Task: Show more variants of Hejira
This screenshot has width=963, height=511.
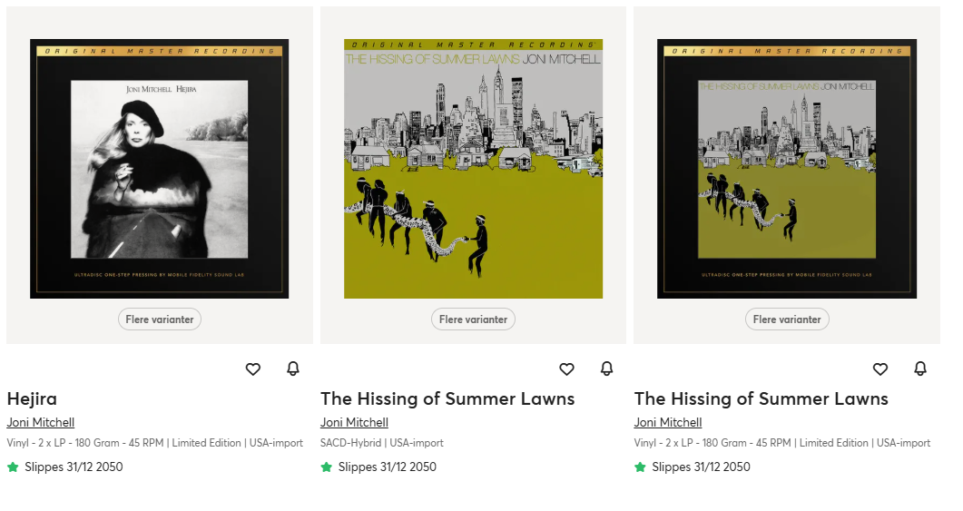Action: pyautogui.click(x=160, y=319)
